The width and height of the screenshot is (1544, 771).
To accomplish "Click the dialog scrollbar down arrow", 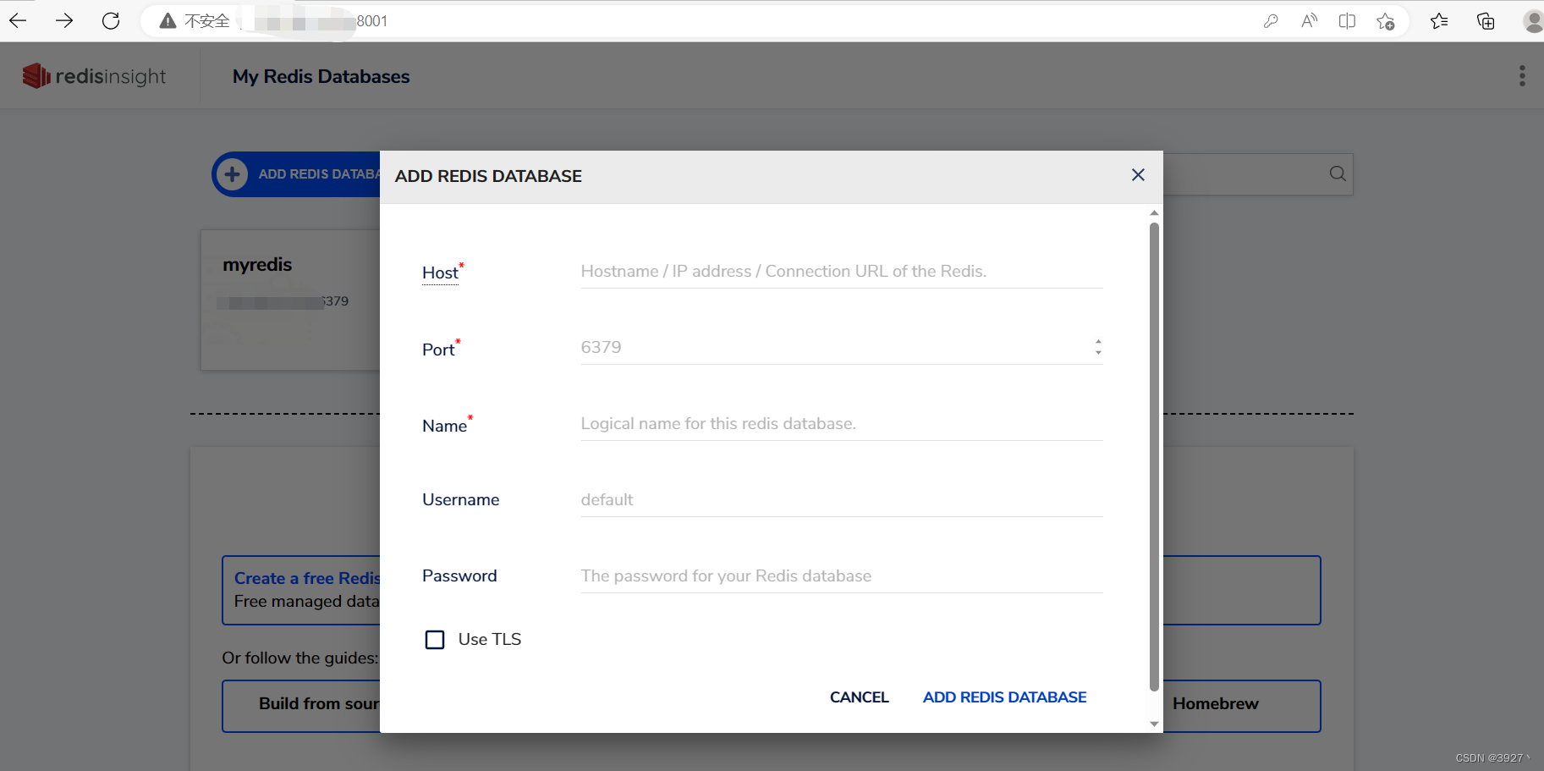I will pos(1154,724).
